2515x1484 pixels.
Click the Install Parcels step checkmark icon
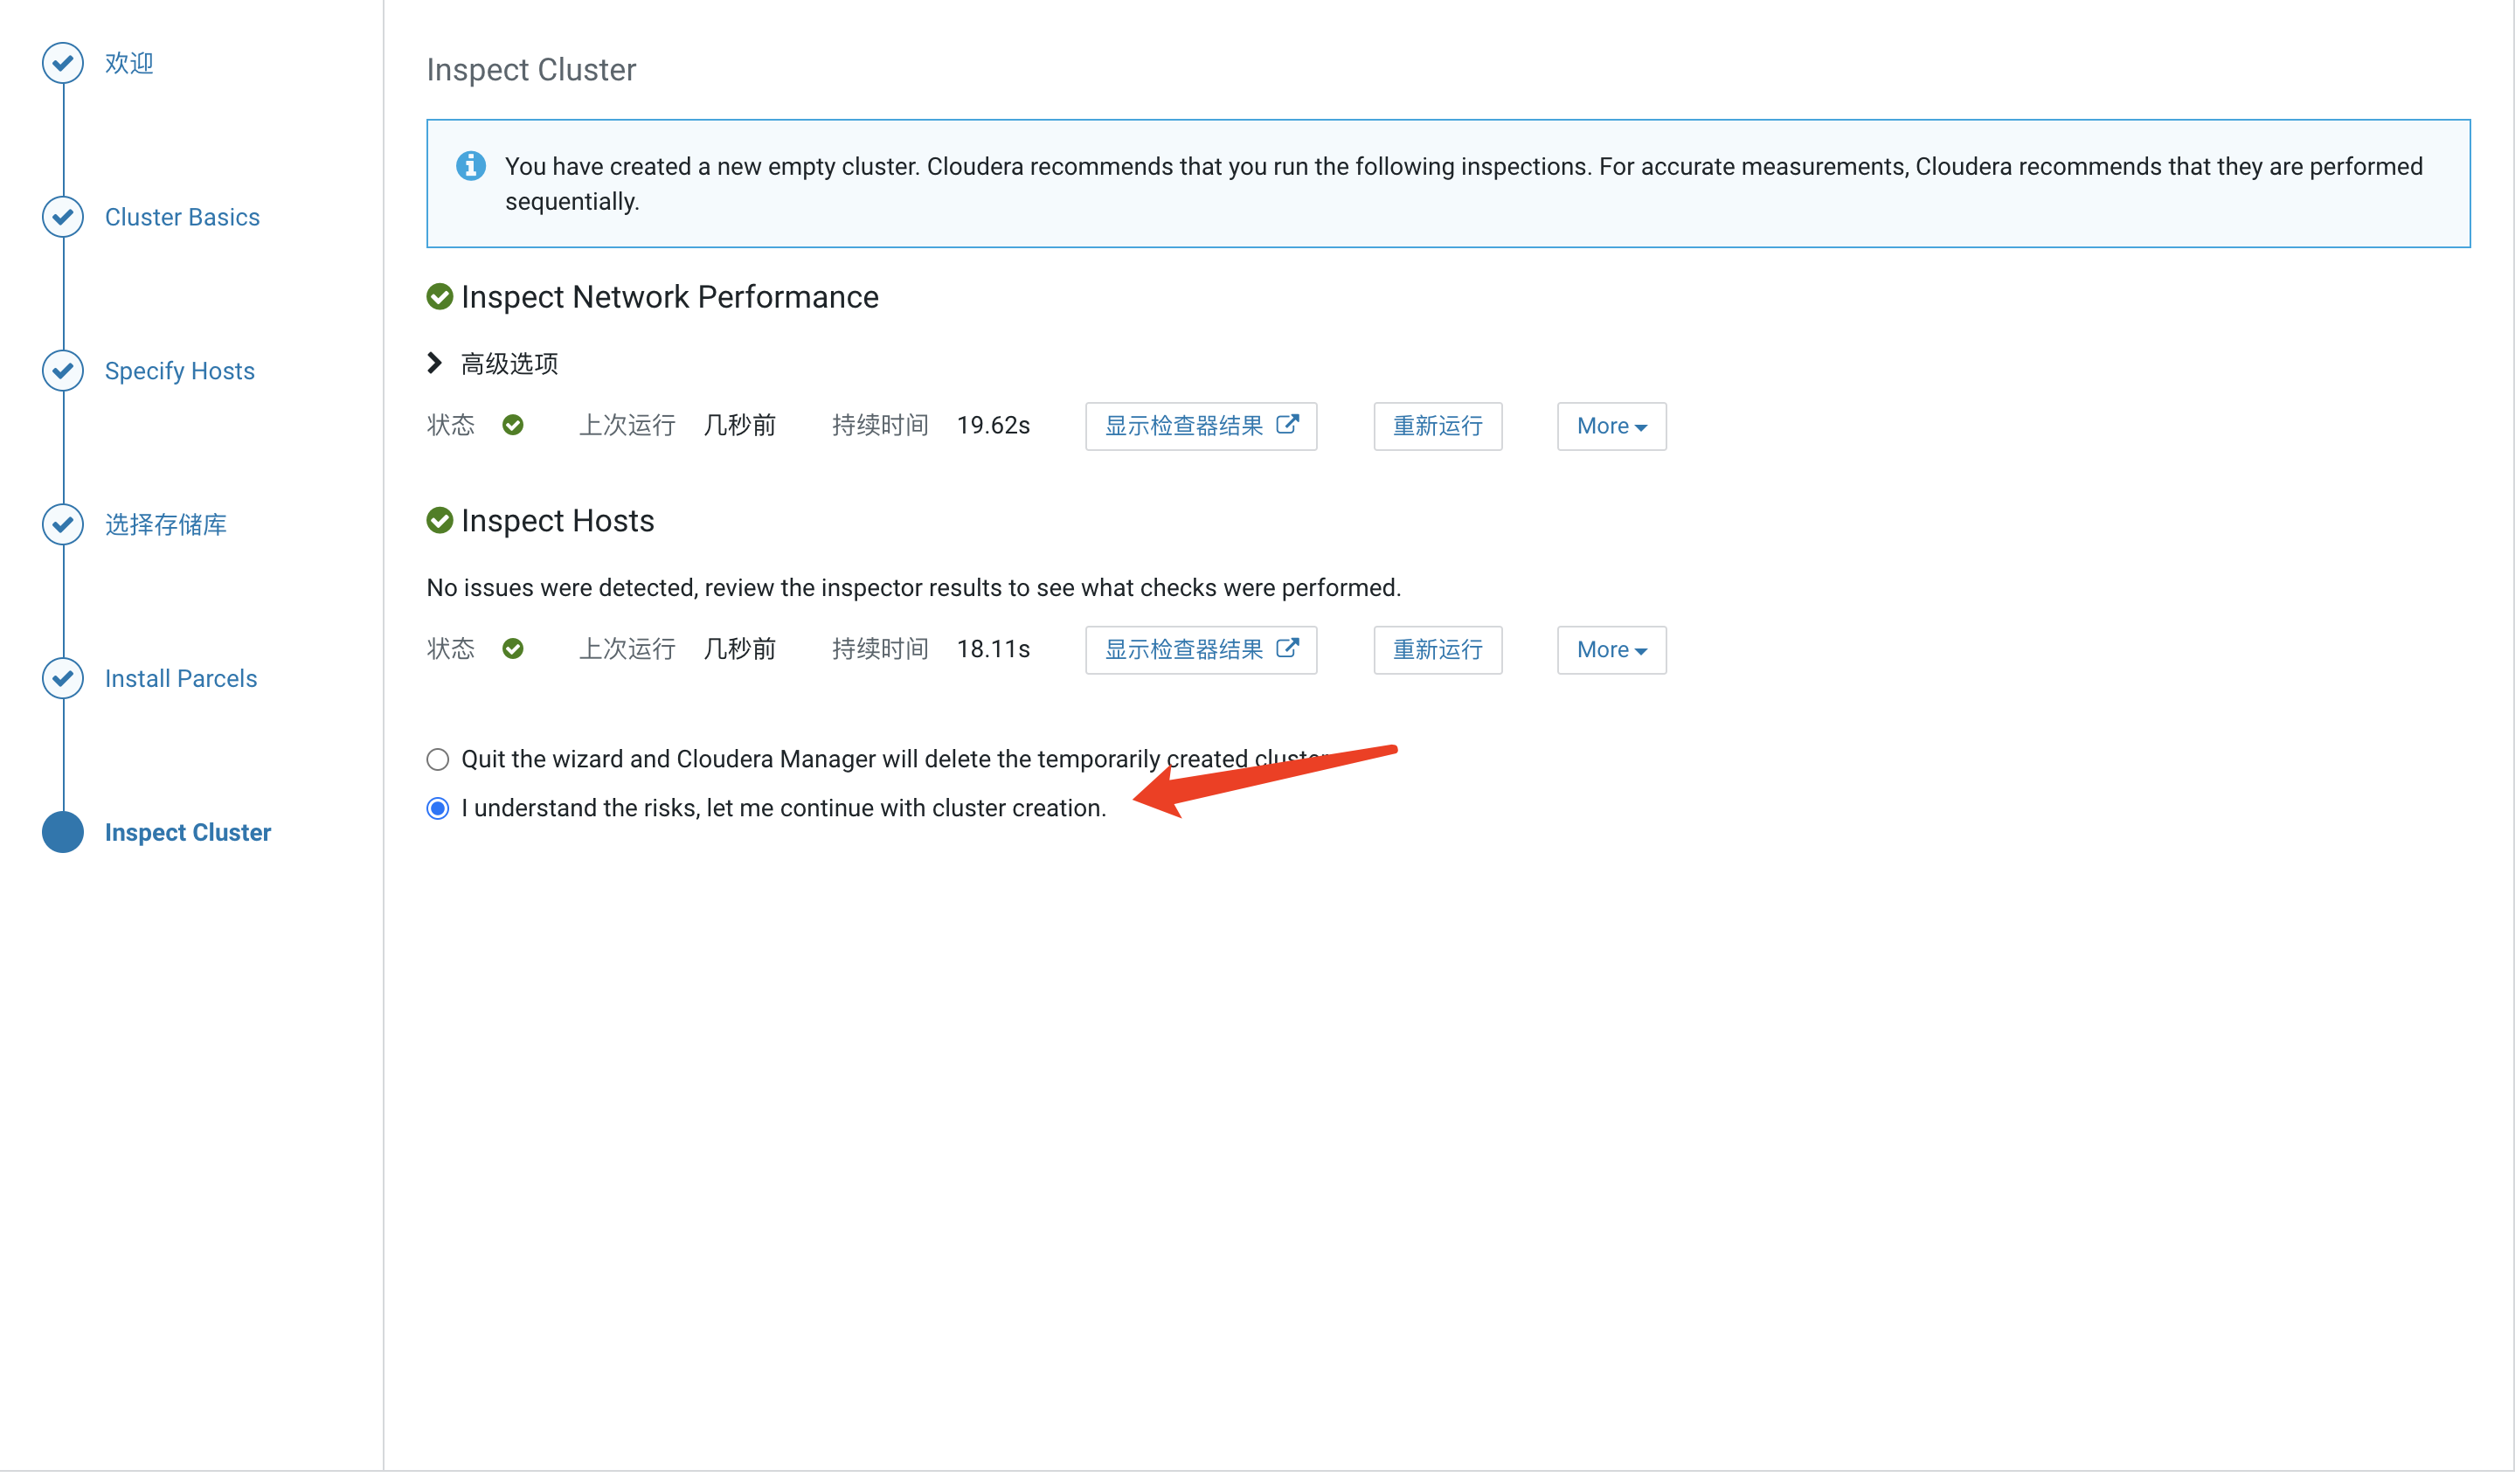[63, 678]
